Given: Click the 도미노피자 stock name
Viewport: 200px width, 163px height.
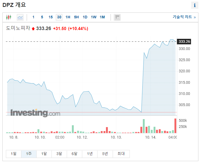Looking at the screenshot, I should 18,28.
